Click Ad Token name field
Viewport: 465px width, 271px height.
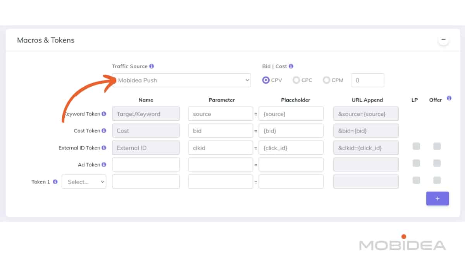click(x=146, y=165)
